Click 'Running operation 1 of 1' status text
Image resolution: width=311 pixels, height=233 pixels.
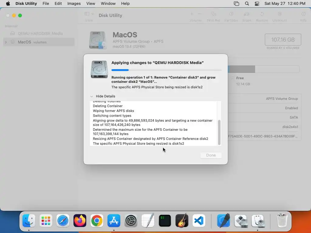(x=163, y=79)
